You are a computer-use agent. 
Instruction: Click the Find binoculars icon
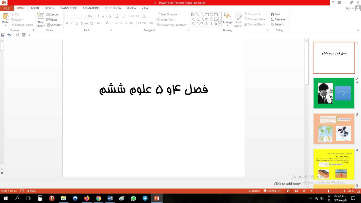pos(272,14)
